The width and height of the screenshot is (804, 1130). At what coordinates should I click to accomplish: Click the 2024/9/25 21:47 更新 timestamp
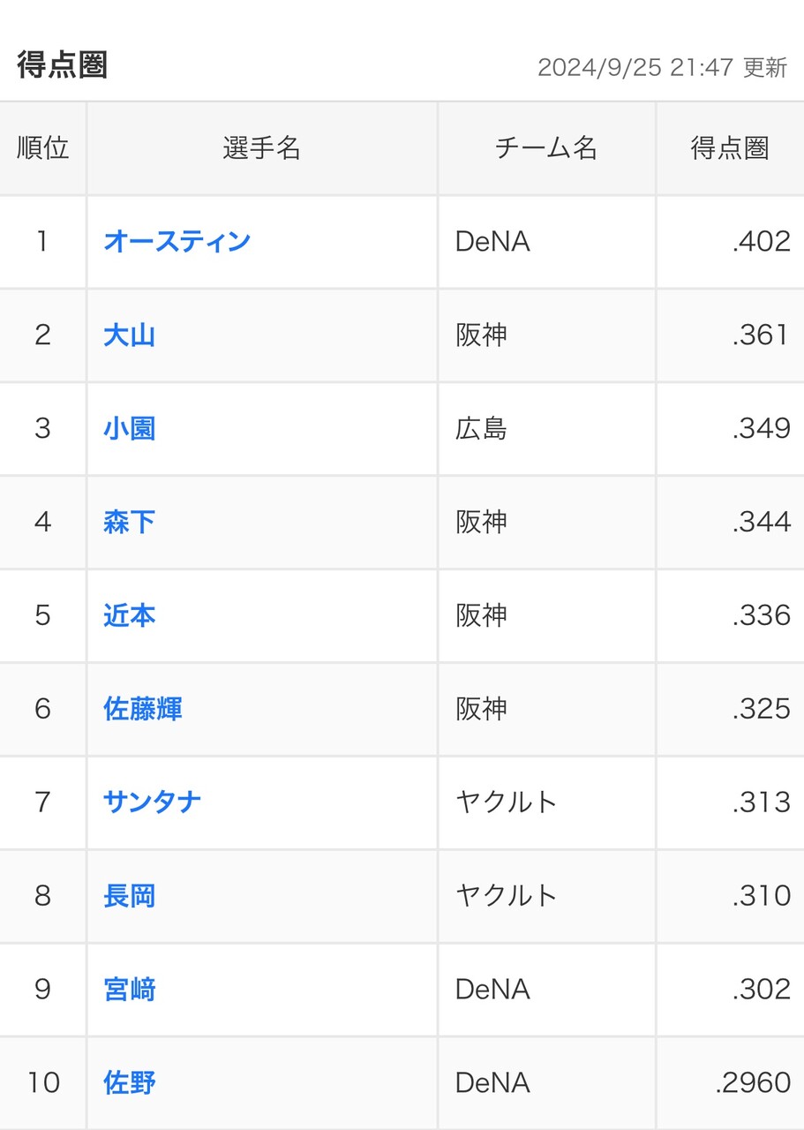(662, 68)
